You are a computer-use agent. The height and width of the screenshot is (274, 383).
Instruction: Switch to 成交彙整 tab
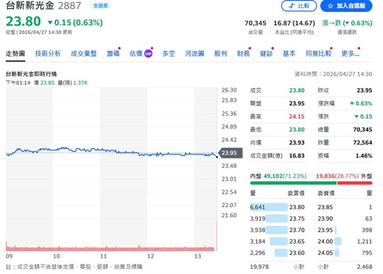(x=84, y=53)
